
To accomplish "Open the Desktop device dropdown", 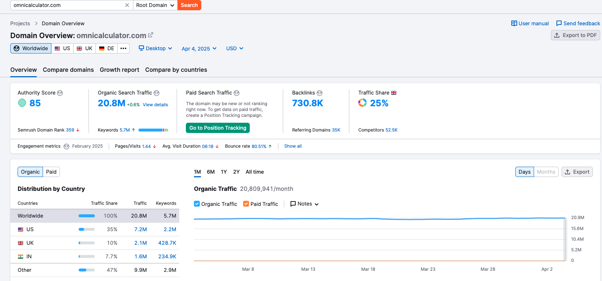I will click(155, 48).
